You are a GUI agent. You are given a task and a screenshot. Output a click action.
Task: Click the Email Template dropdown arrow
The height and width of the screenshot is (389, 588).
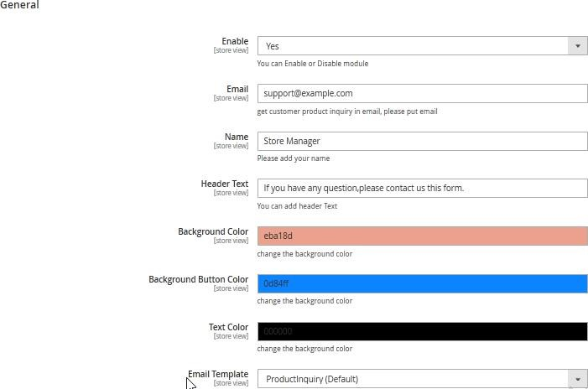coord(577,379)
